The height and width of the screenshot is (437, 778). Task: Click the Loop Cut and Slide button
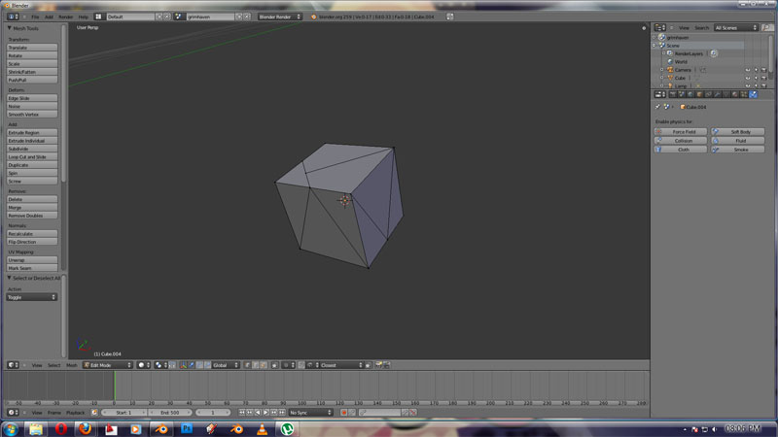pyautogui.click(x=32, y=157)
